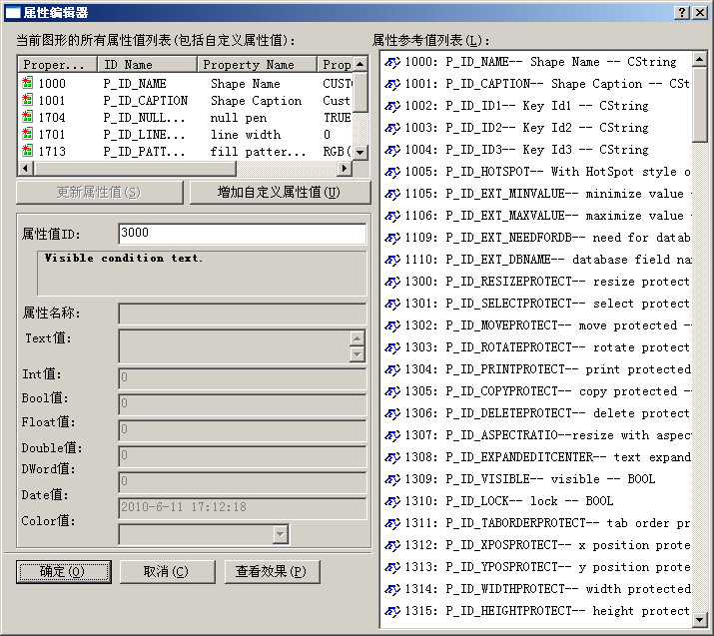Click the 确定(O) button
The image size is (714, 636).
[x=62, y=572]
